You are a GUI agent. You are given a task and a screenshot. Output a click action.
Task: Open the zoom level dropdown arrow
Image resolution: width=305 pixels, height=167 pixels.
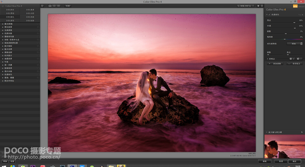253,6
